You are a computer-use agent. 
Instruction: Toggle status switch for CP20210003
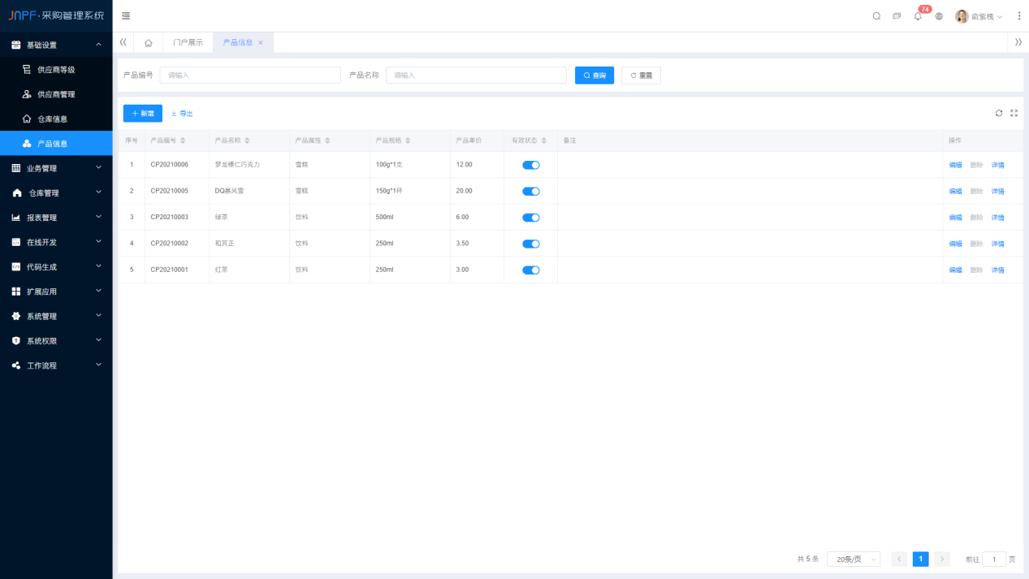pyautogui.click(x=531, y=218)
